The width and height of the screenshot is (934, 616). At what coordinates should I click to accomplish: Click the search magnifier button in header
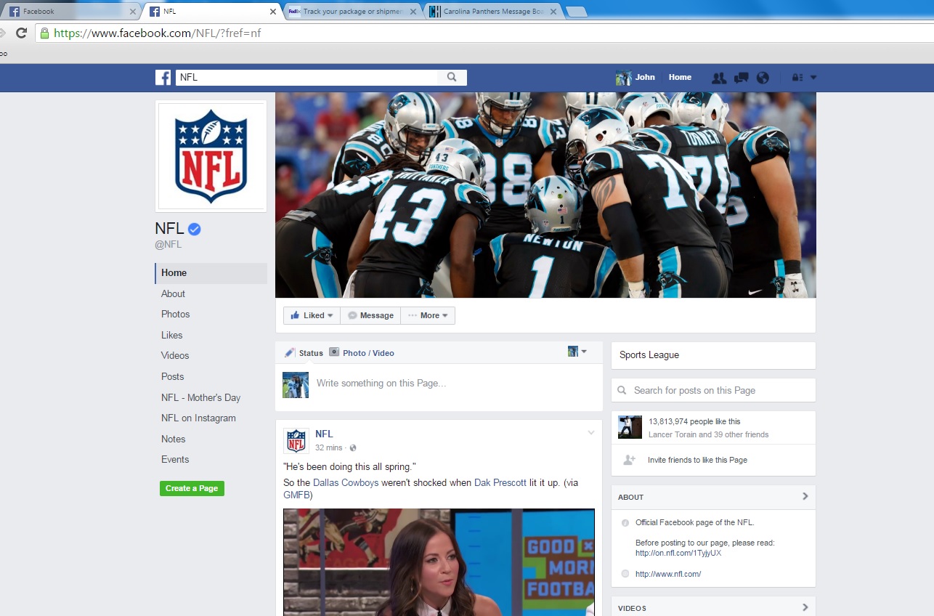click(452, 77)
